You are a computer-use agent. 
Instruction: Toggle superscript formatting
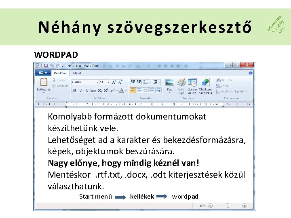pos(106,90)
